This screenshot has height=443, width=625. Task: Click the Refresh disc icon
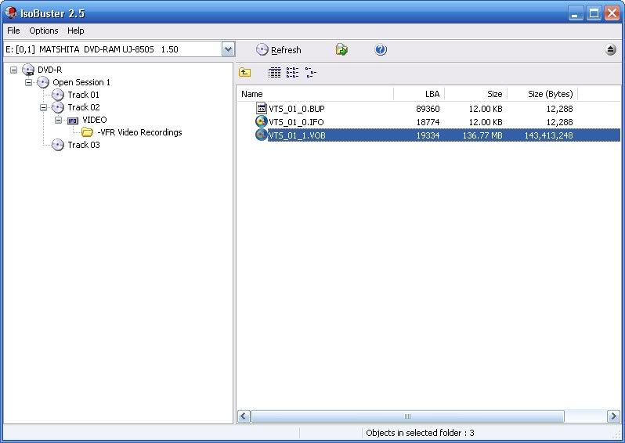[x=262, y=49]
